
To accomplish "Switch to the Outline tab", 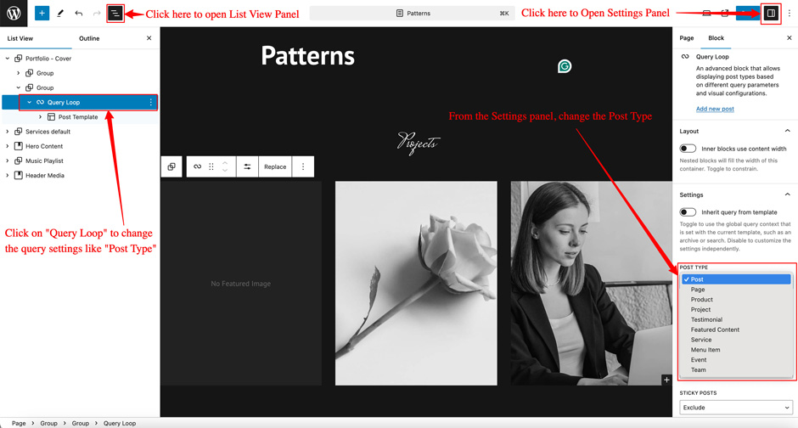I will [x=89, y=38].
